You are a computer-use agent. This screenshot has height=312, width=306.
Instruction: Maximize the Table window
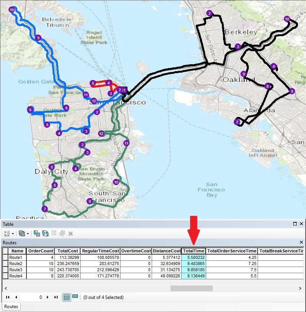295,224
